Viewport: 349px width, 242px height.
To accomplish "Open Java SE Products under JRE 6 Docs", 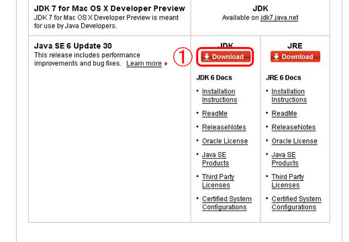I will (285, 159).
